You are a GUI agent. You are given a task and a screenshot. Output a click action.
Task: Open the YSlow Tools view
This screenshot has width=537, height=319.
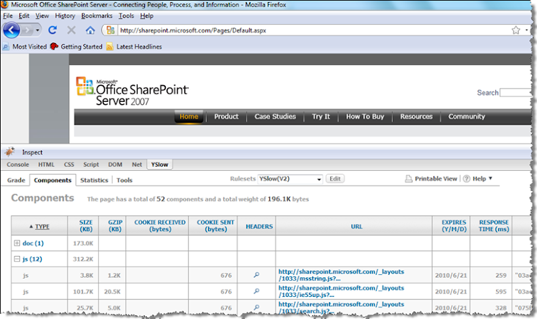(124, 180)
